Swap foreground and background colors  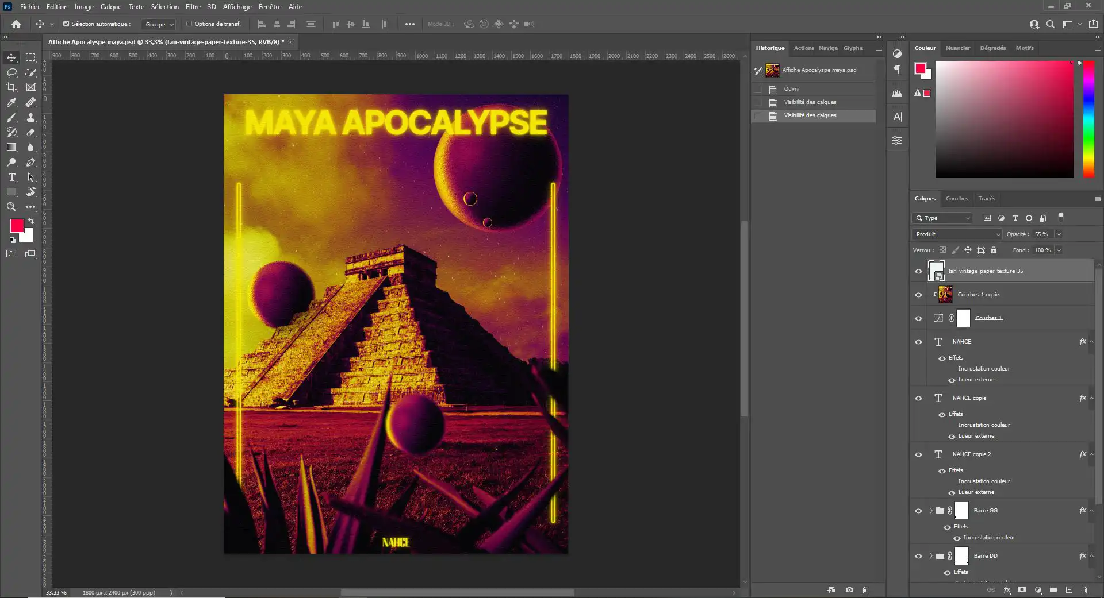(x=31, y=221)
